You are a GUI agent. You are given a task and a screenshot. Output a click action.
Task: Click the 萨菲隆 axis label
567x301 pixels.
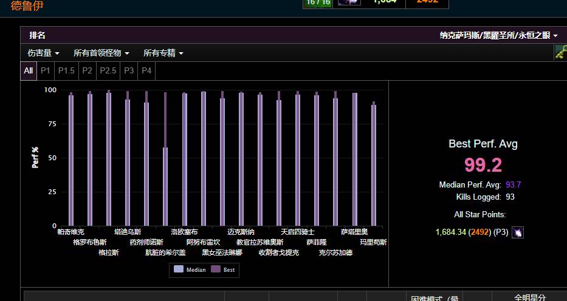tap(317, 242)
